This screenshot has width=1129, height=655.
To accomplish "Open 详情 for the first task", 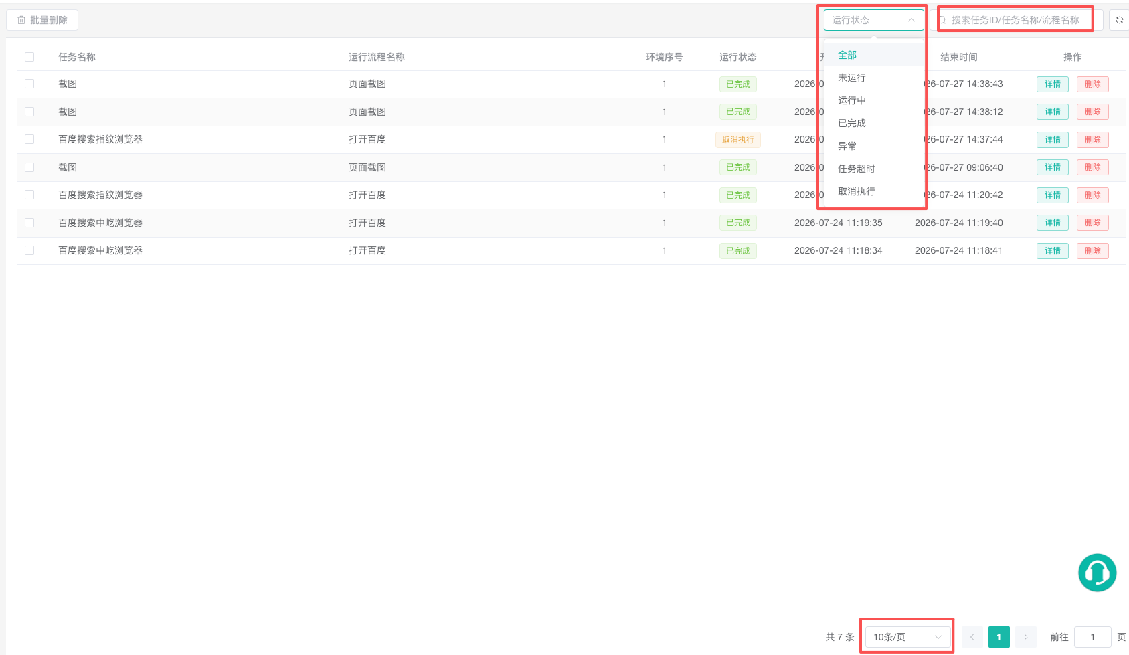I will [1052, 84].
